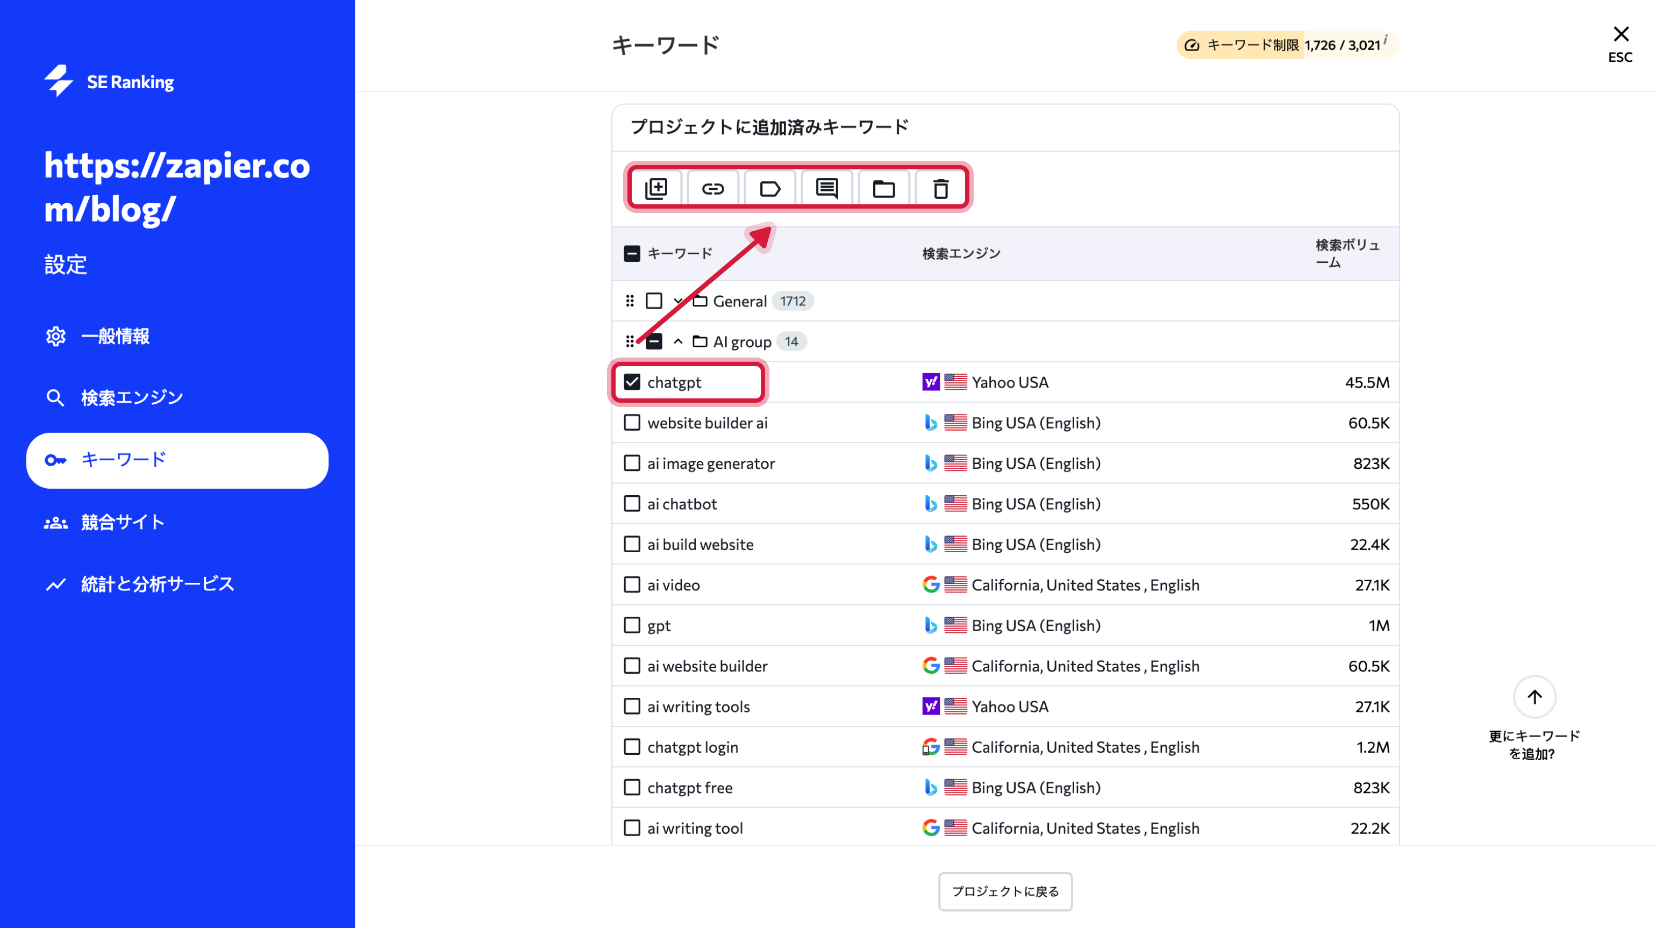This screenshot has height=928, width=1656.
Task: Click the Bing icon in gpt row
Action: coord(931,625)
